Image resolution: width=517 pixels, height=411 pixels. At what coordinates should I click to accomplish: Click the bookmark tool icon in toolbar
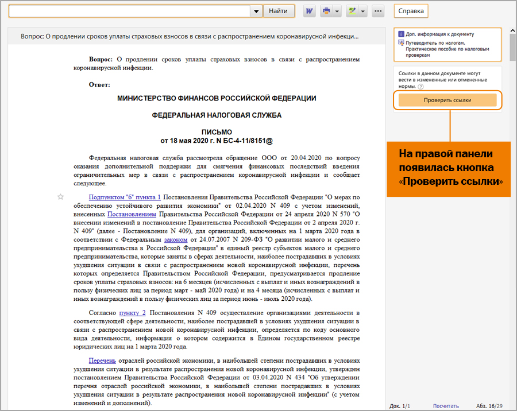tap(352, 11)
